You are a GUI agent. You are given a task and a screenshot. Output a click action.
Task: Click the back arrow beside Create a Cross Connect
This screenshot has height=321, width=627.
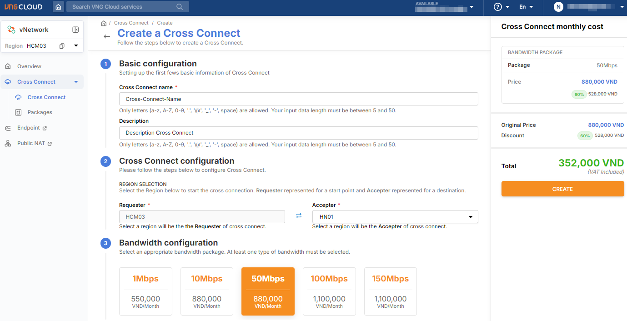click(x=107, y=36)
